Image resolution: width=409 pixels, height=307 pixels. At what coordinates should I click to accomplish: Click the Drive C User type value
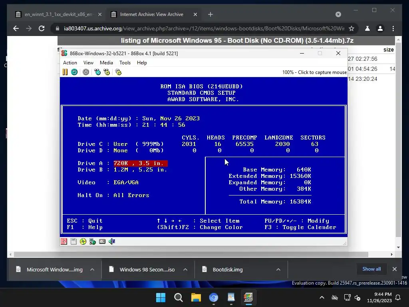click(x=121, y=144)
